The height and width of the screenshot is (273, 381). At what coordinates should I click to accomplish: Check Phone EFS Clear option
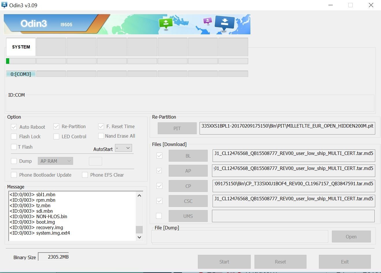(x=85, y=175)
